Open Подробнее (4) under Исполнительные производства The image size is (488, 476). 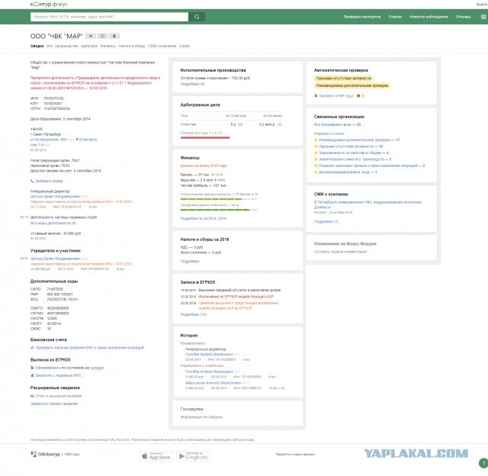coord(192,84)
